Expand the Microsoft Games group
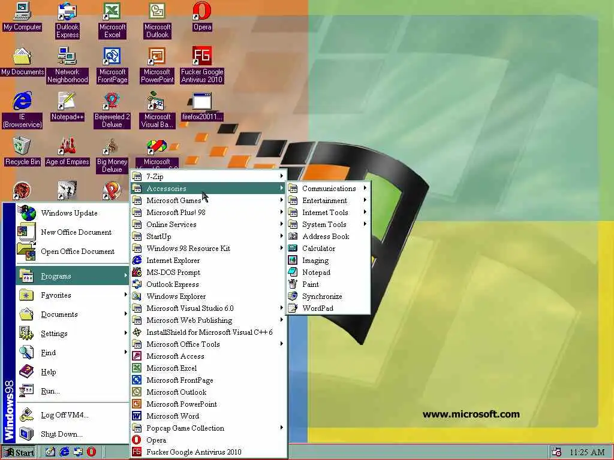This screenshot has width=614, height=460. click(208, 201)
